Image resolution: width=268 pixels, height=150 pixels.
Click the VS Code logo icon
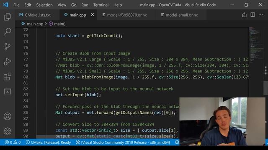[5, 5]
